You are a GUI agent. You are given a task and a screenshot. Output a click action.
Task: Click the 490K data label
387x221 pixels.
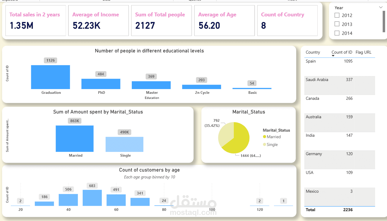pyautogui.click(x=124, y=132)
